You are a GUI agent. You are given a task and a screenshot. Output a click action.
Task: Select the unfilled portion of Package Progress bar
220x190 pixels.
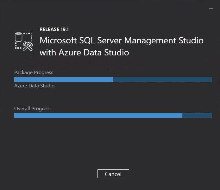pyautogui.click(x=162, y=79)
